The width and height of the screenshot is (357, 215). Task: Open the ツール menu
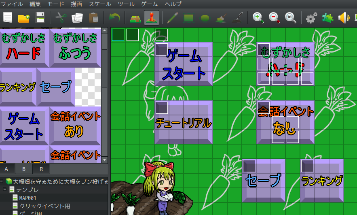(x=126, y=4)
